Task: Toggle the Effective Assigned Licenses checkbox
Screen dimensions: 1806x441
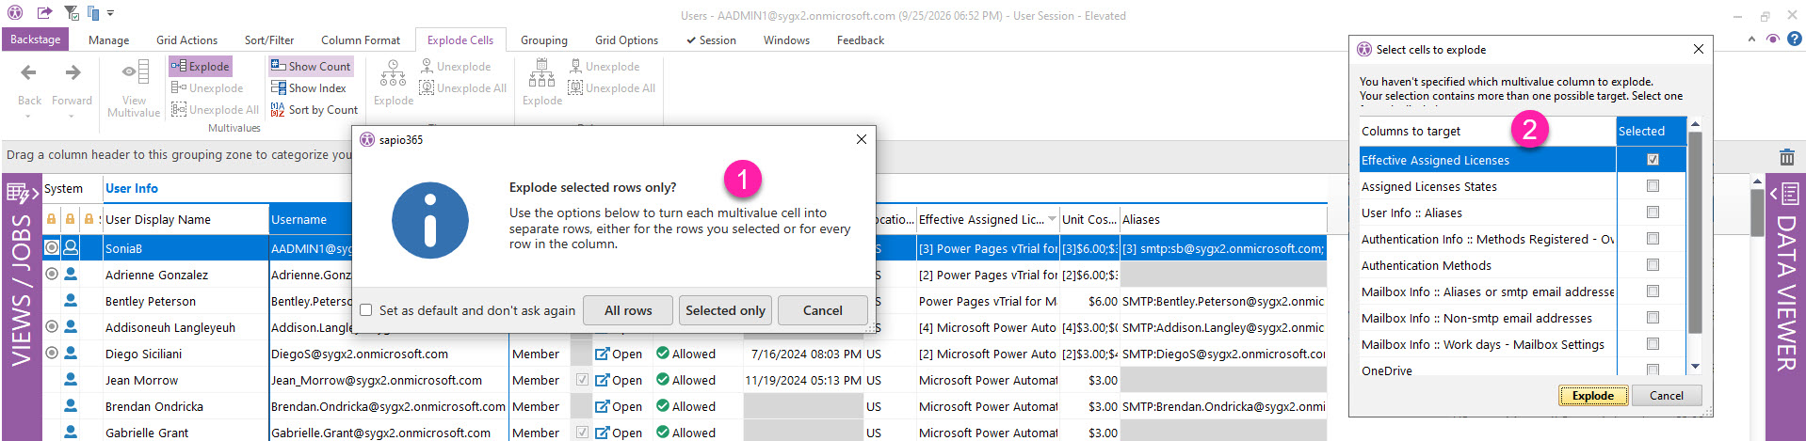Action: tap(1653, 160)
